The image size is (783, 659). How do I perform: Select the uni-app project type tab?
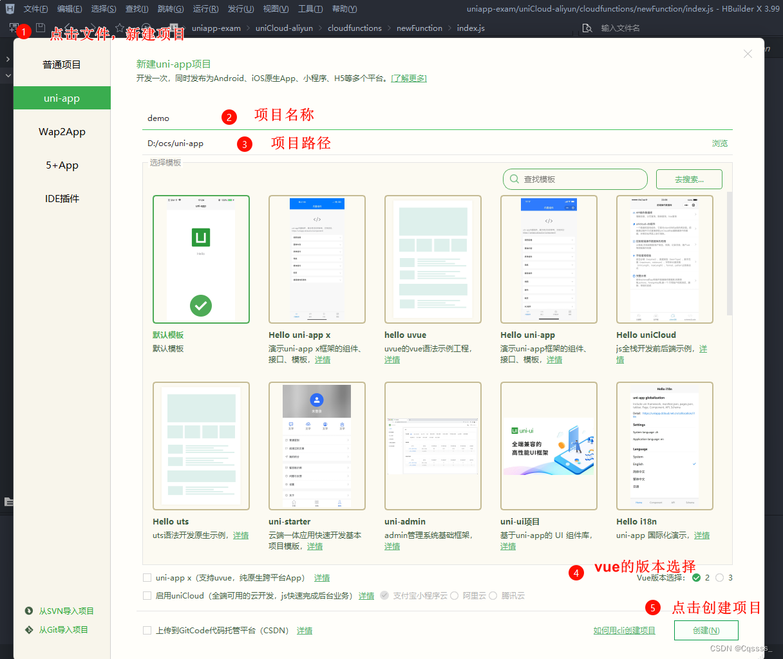[62, 98]
